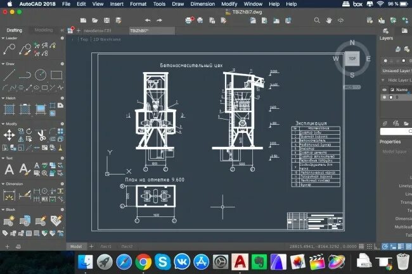Select the Hatch tool

coord(10,109)
